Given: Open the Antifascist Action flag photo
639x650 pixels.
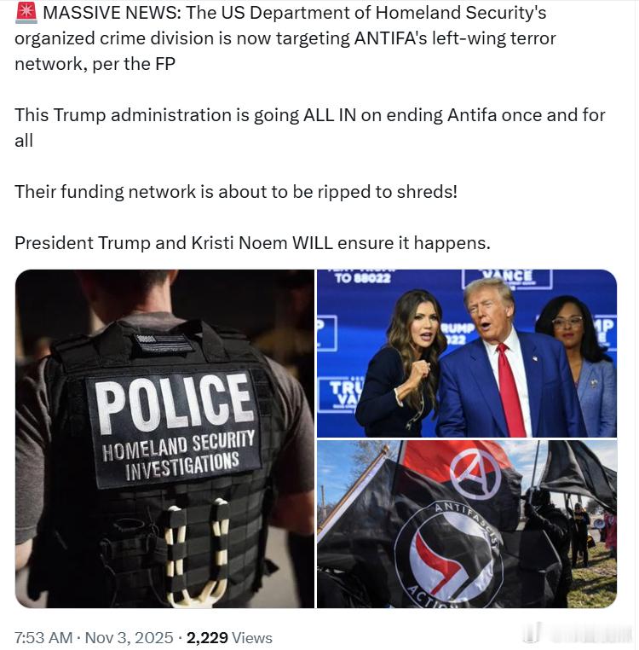Looking at the screenshot, I should tap(467, 525).
